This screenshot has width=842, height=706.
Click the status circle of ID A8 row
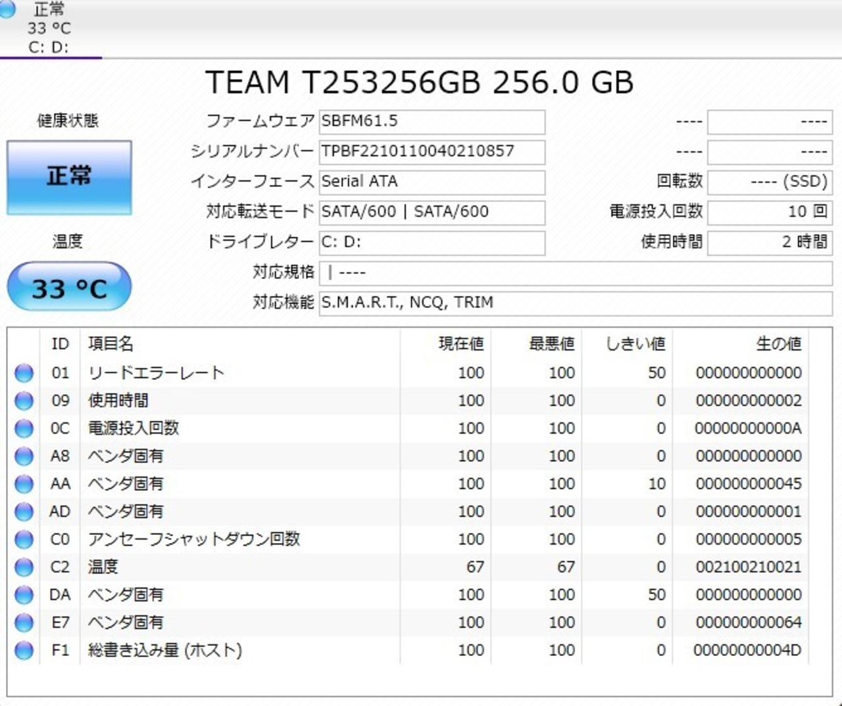24,456
